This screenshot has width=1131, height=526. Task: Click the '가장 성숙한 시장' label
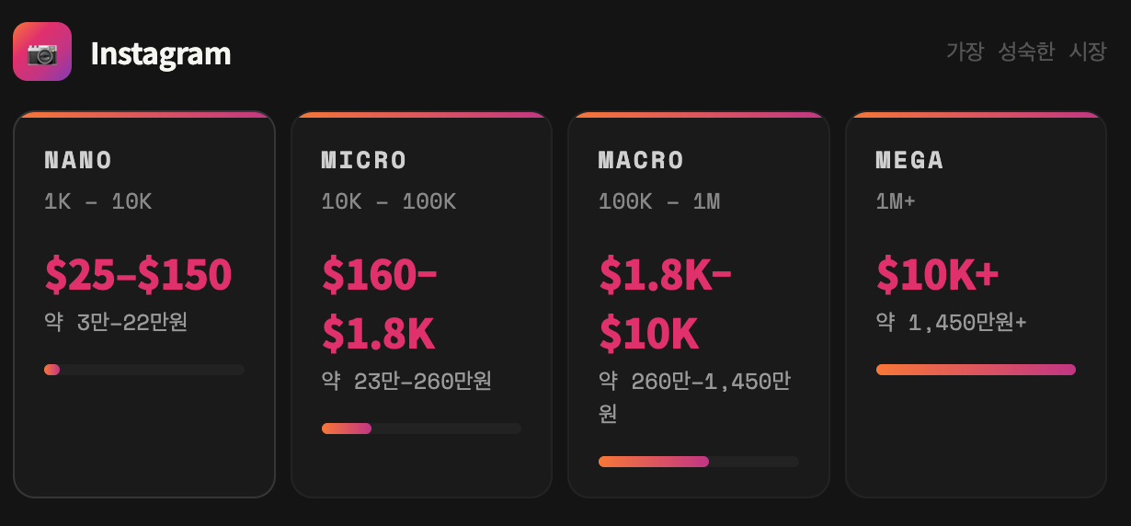pos(1026,51)
